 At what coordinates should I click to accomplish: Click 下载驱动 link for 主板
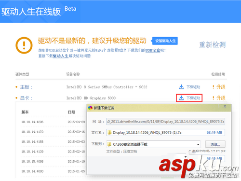pyautogui.click(x=193, y=87)
